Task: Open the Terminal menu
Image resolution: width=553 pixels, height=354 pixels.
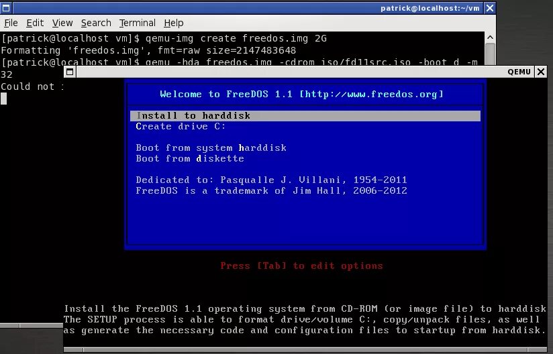Action: pyautogui.click(x=137, y=23)
